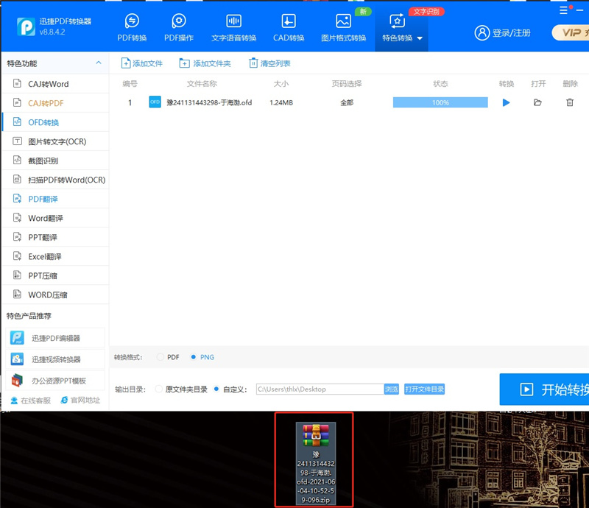Open 在线客服 support link

(31, 401)
